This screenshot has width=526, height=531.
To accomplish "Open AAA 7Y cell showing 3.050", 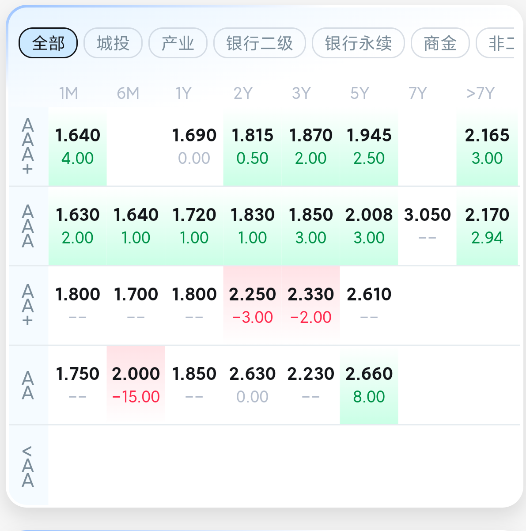I will (428, 226).
